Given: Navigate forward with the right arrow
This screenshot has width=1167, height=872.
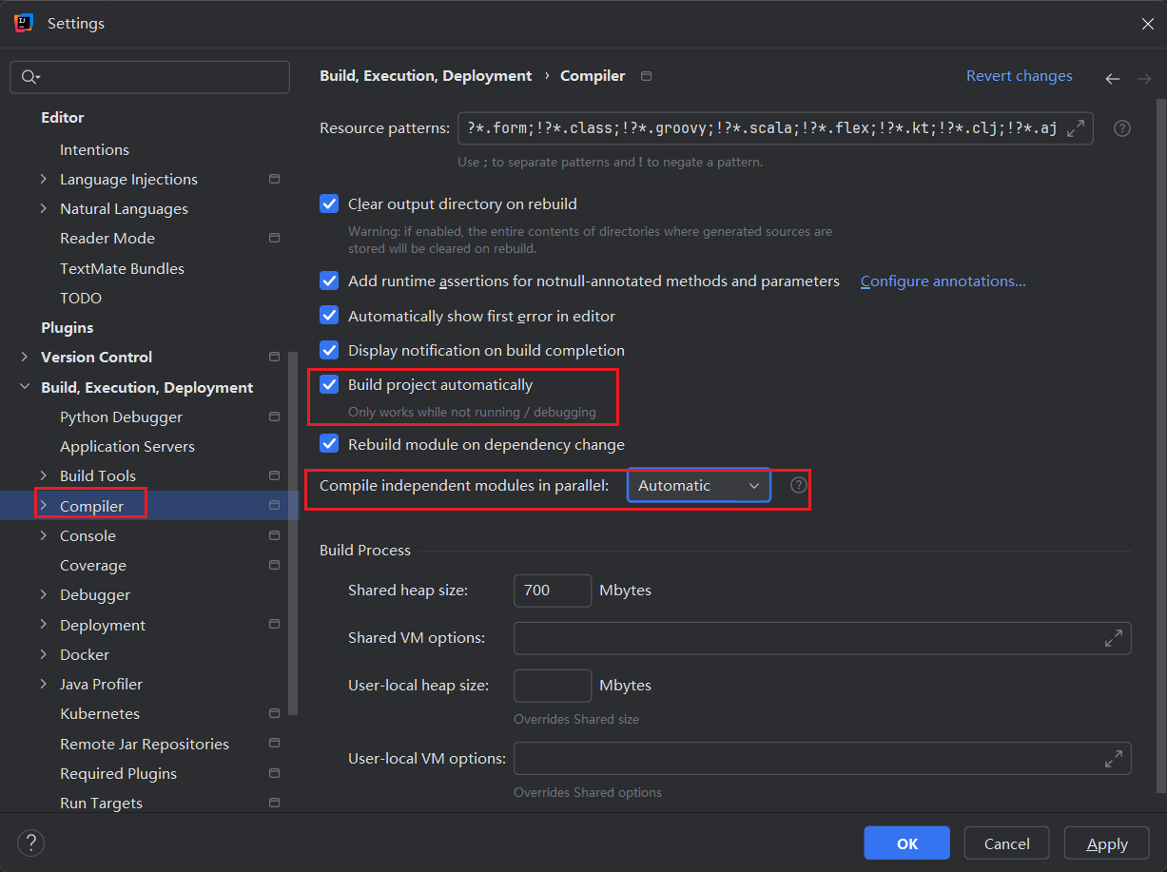Looking at the screenshot, I should point(1144,79).
